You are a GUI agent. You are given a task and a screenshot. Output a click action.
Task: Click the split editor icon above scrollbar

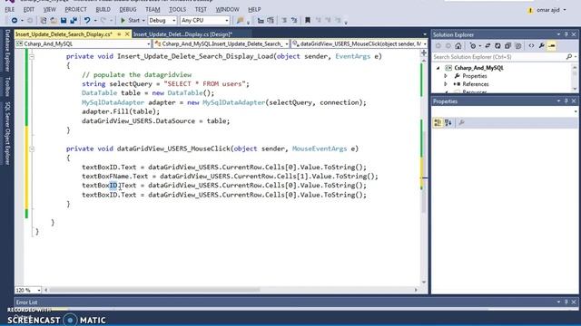tap(424, 53)
